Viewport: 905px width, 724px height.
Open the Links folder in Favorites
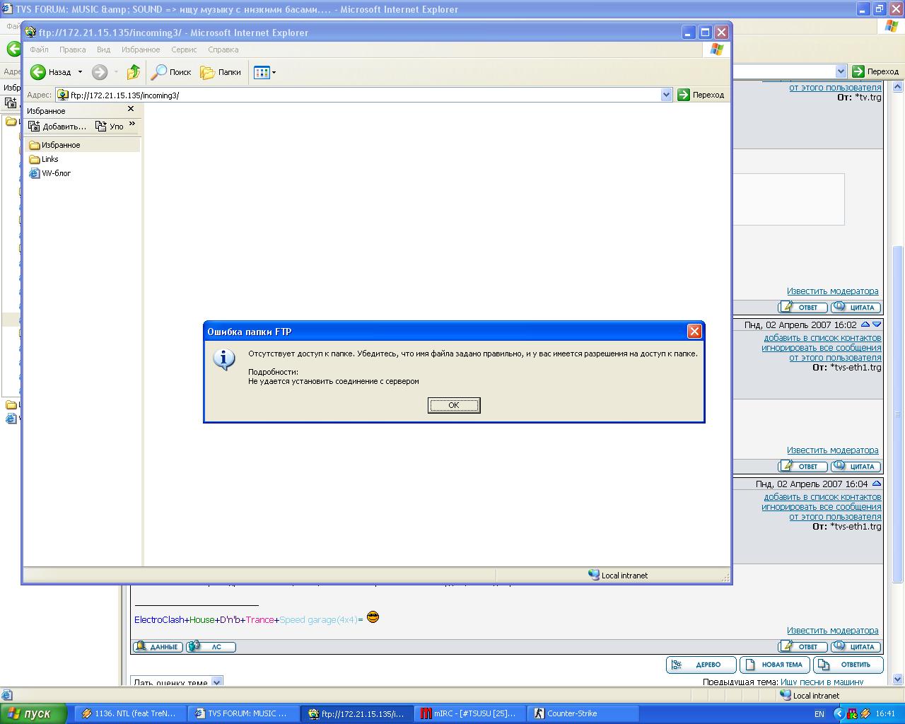point(49,159)
